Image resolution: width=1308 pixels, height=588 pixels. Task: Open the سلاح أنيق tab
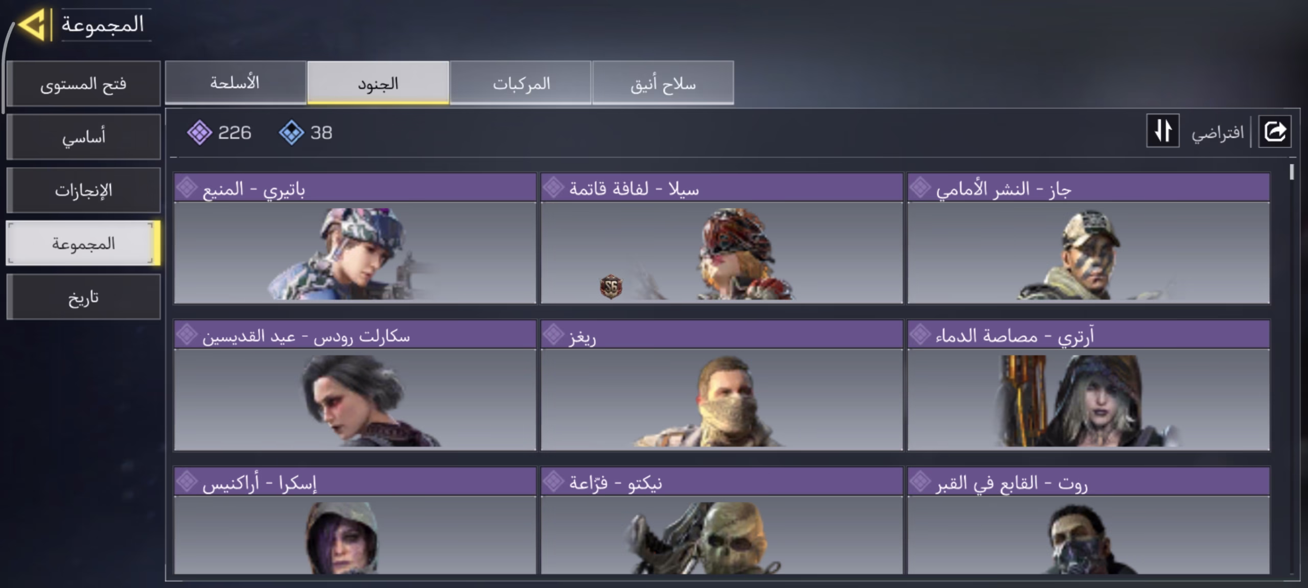[663, 83]
